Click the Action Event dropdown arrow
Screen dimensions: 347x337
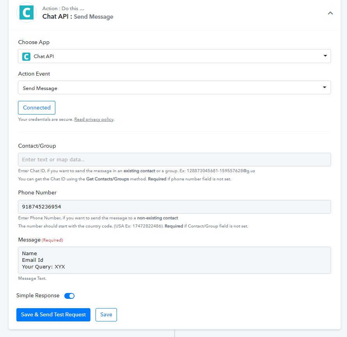[324, 87]
